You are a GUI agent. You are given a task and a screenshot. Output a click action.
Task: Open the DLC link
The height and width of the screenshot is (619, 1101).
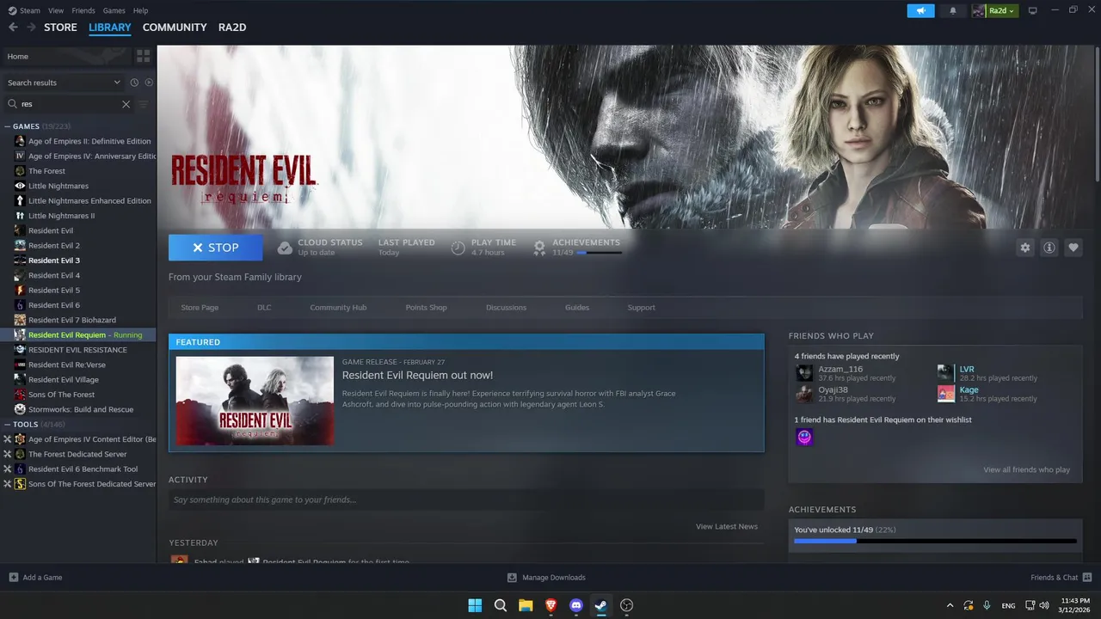click(264, 308)
